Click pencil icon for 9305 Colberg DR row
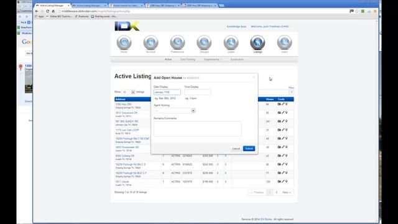The height and width of the screenshot is (224, 398). [283, 156]
